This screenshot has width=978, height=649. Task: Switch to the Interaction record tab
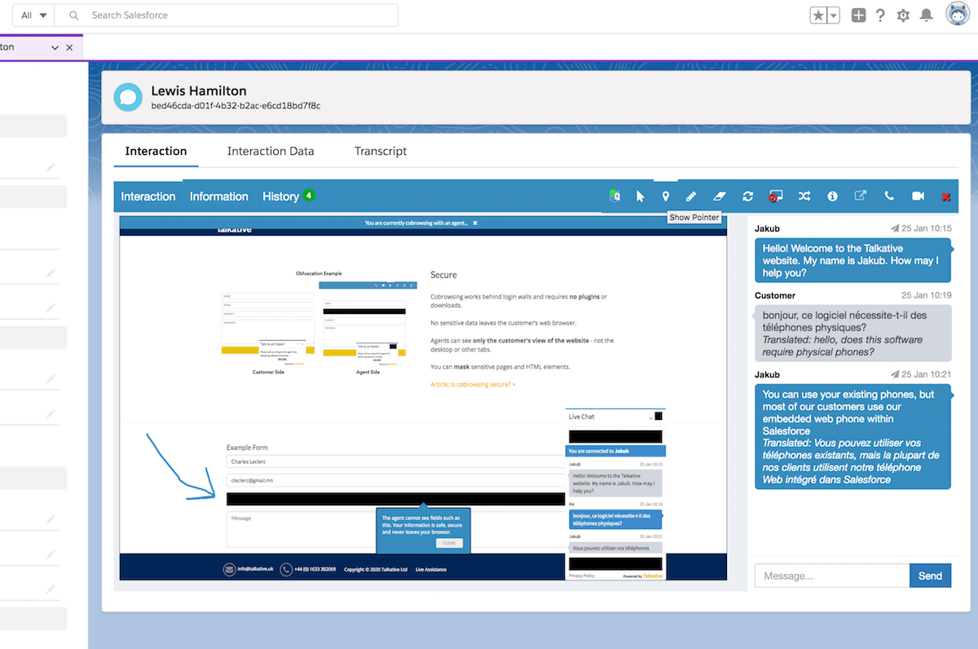(156, 151)
